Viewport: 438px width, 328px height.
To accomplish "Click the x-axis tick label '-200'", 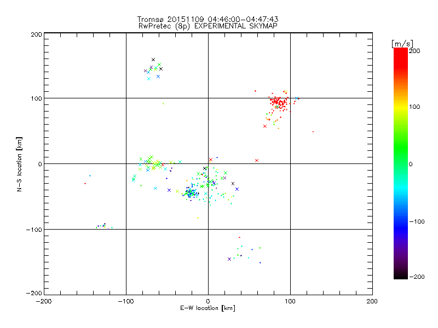I will pos(44,301).
